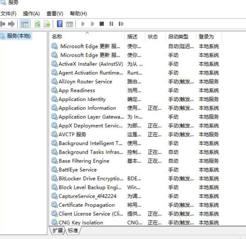Click the Back arrow toolbar icon
The height and width of the screenshot is (239, 246).
point(3,24)
